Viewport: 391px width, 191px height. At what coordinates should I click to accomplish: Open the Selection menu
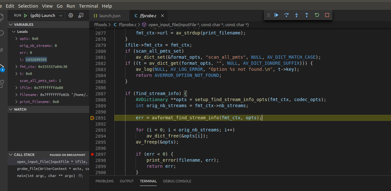click(28, 6)
